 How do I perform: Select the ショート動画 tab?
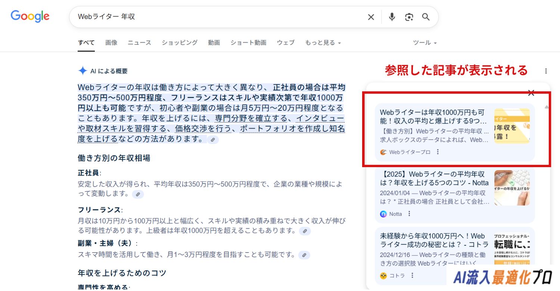pos(248,43)
